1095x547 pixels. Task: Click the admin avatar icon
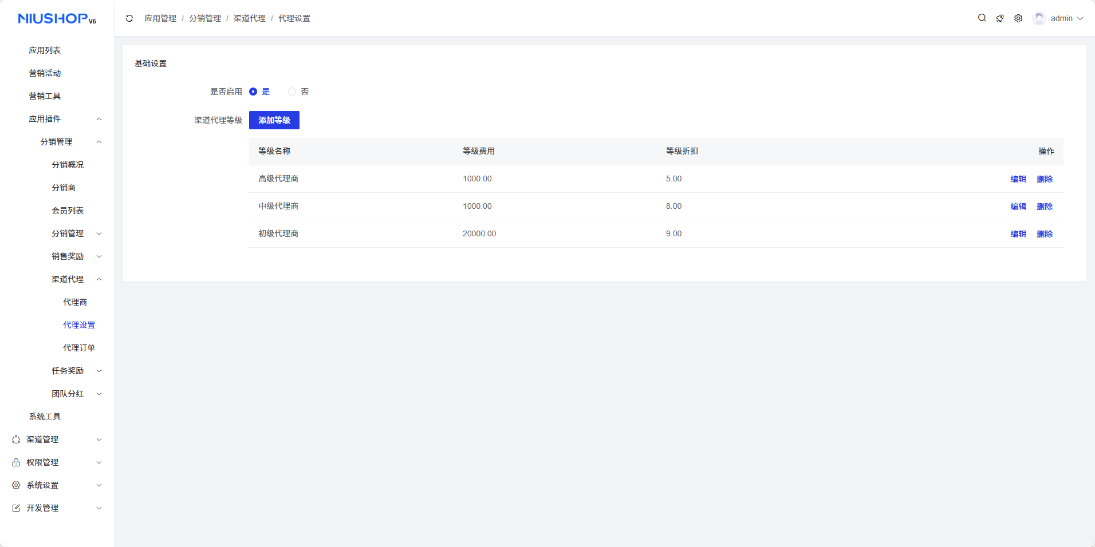tap(1039, 18)
